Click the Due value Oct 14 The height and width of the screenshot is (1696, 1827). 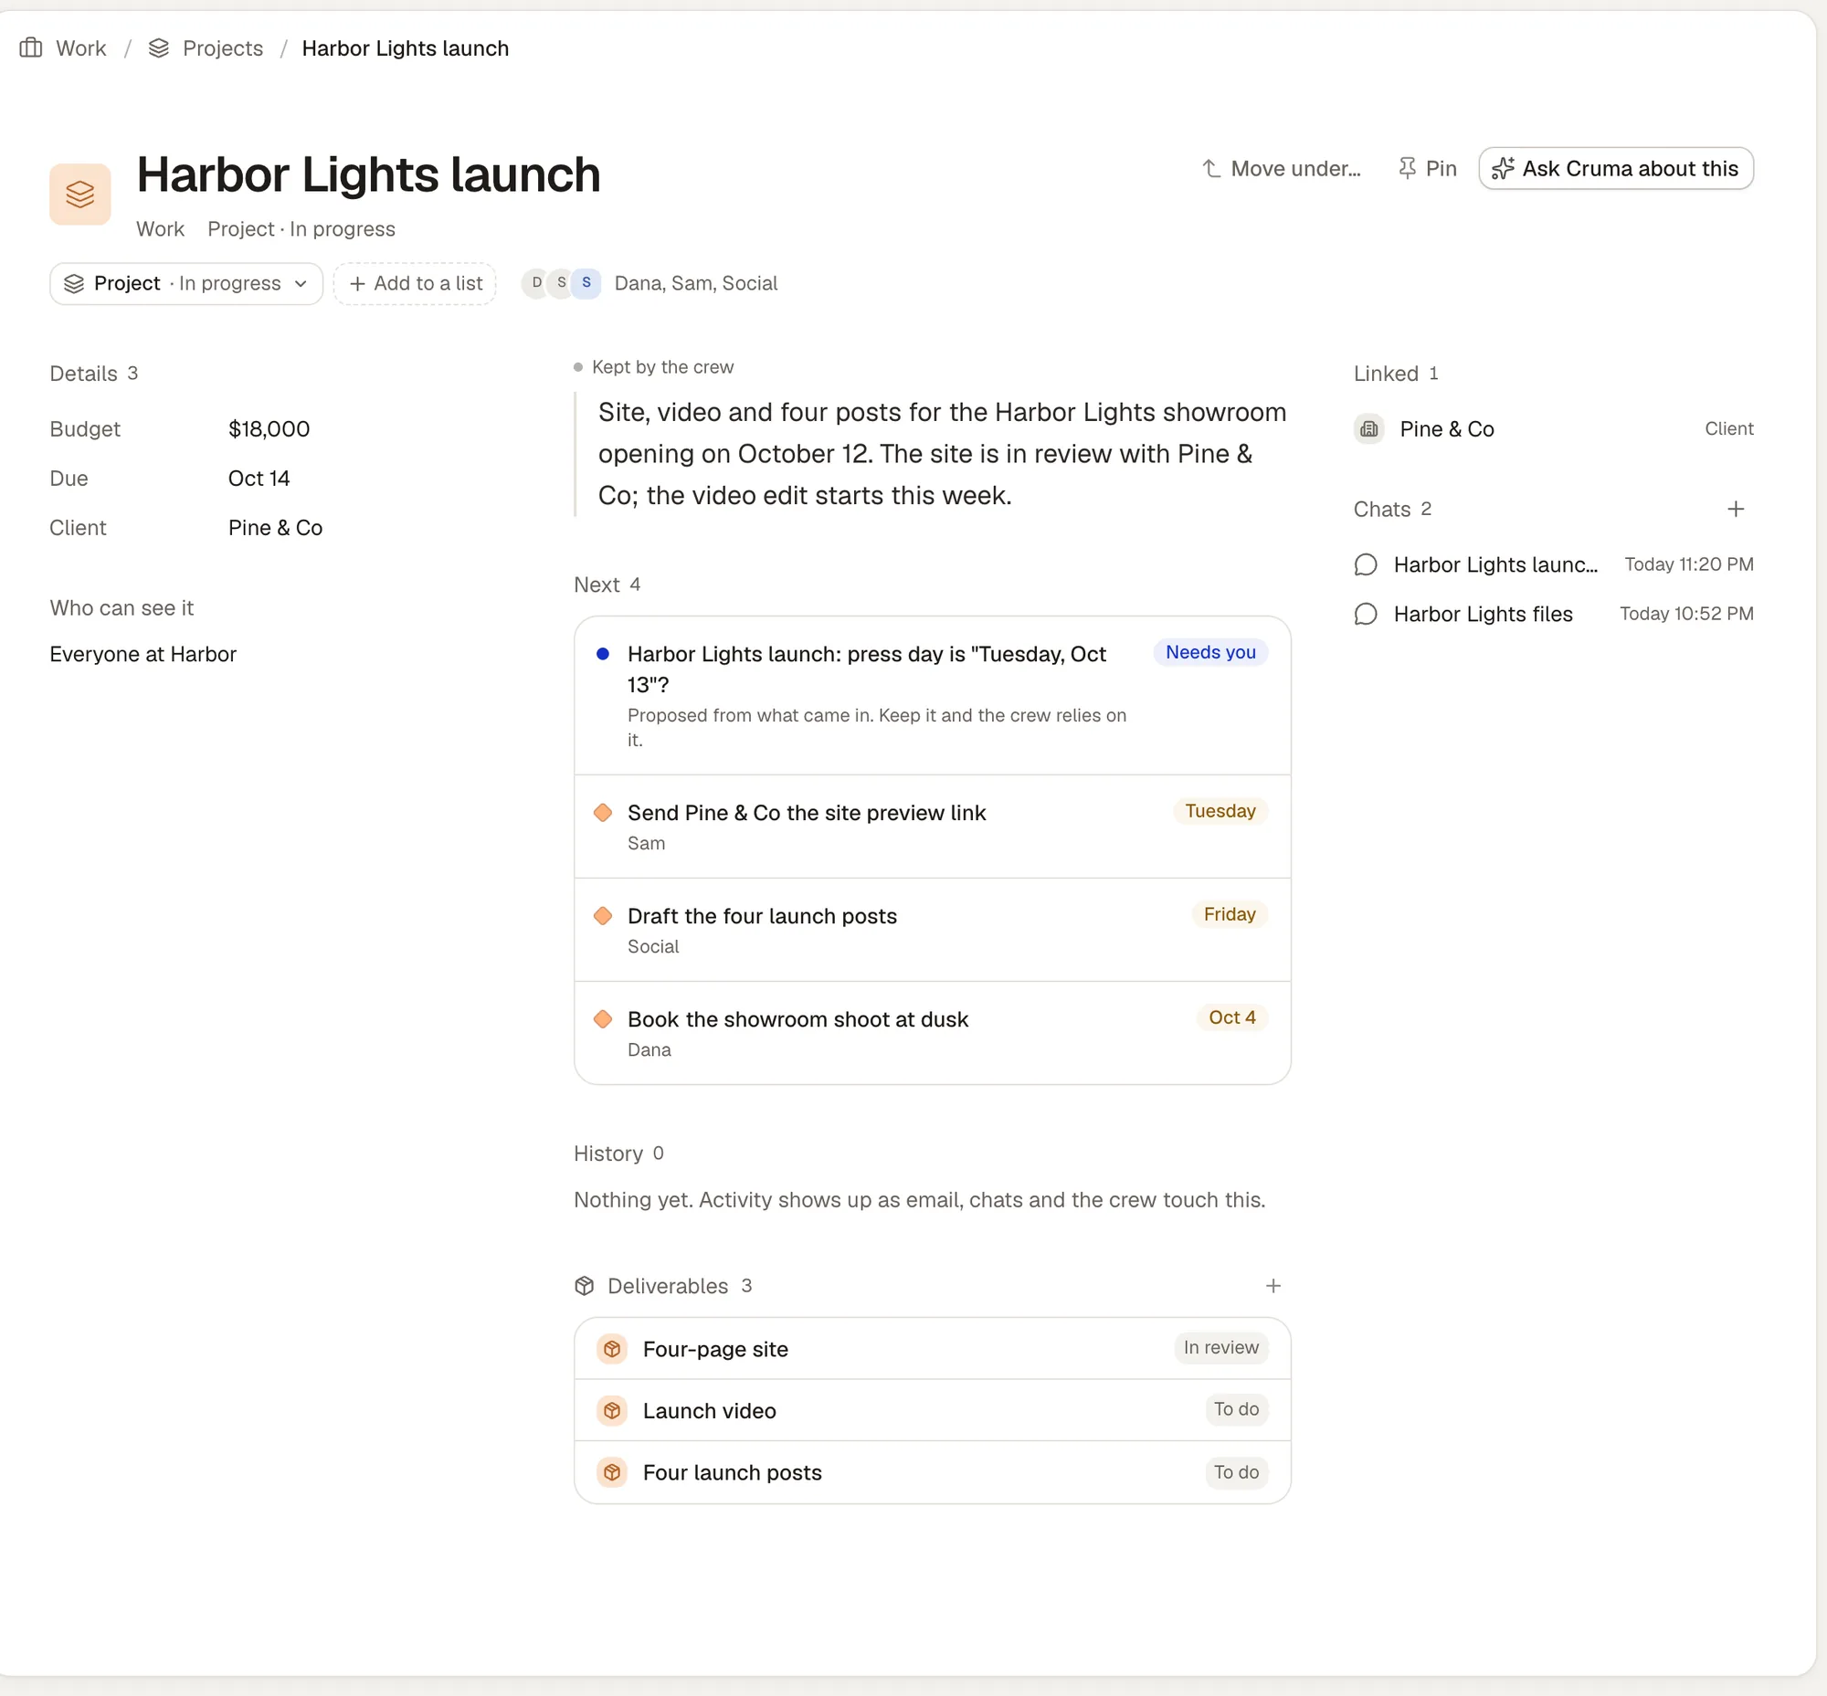click(259, 479)
